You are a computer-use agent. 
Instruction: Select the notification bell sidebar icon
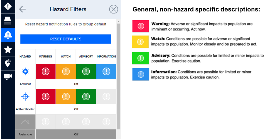[x=8, y=35]
